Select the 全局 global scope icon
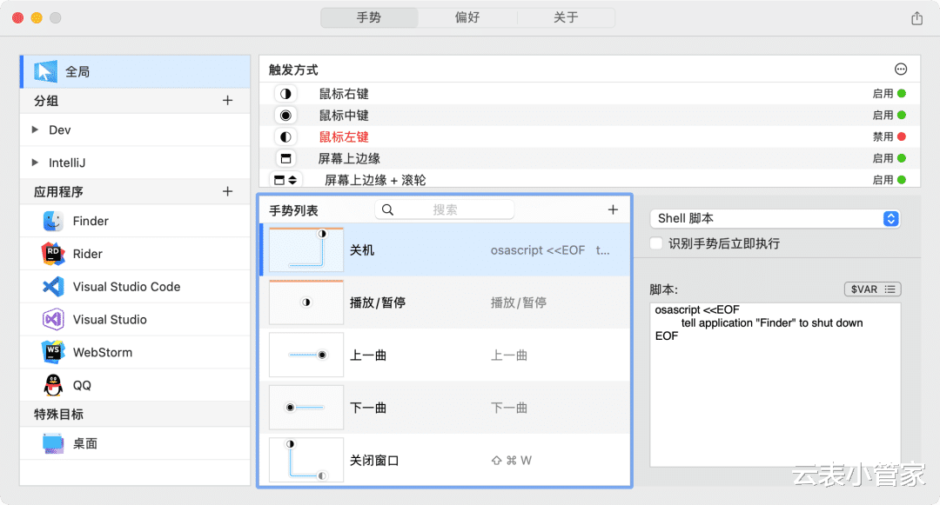The width and height of the screenshot is (940, 505). point(45,71)
